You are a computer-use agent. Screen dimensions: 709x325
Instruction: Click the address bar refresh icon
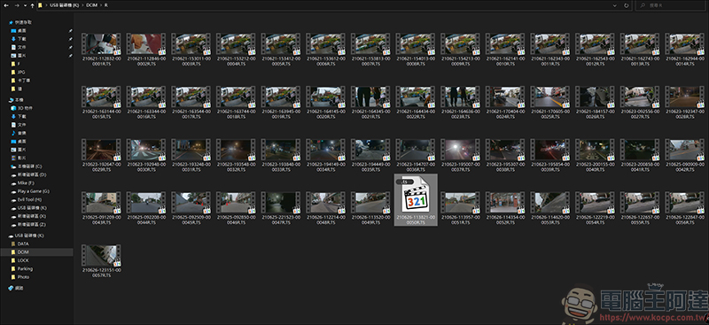click(627, 5)
